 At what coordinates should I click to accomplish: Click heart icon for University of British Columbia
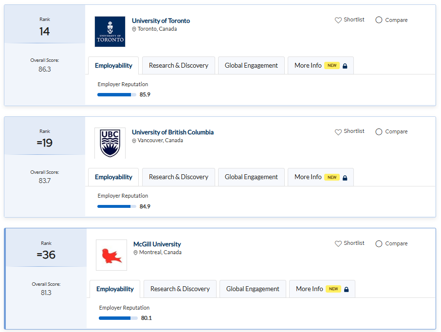[338, 131]
